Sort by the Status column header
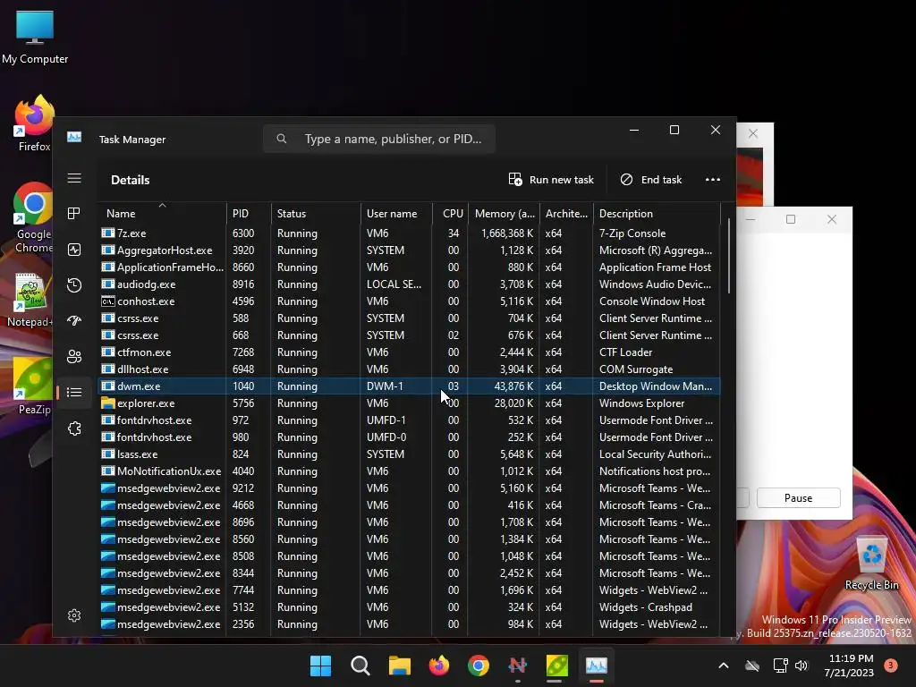The height and width of the screenshot is (687, 916). [316, 213]
